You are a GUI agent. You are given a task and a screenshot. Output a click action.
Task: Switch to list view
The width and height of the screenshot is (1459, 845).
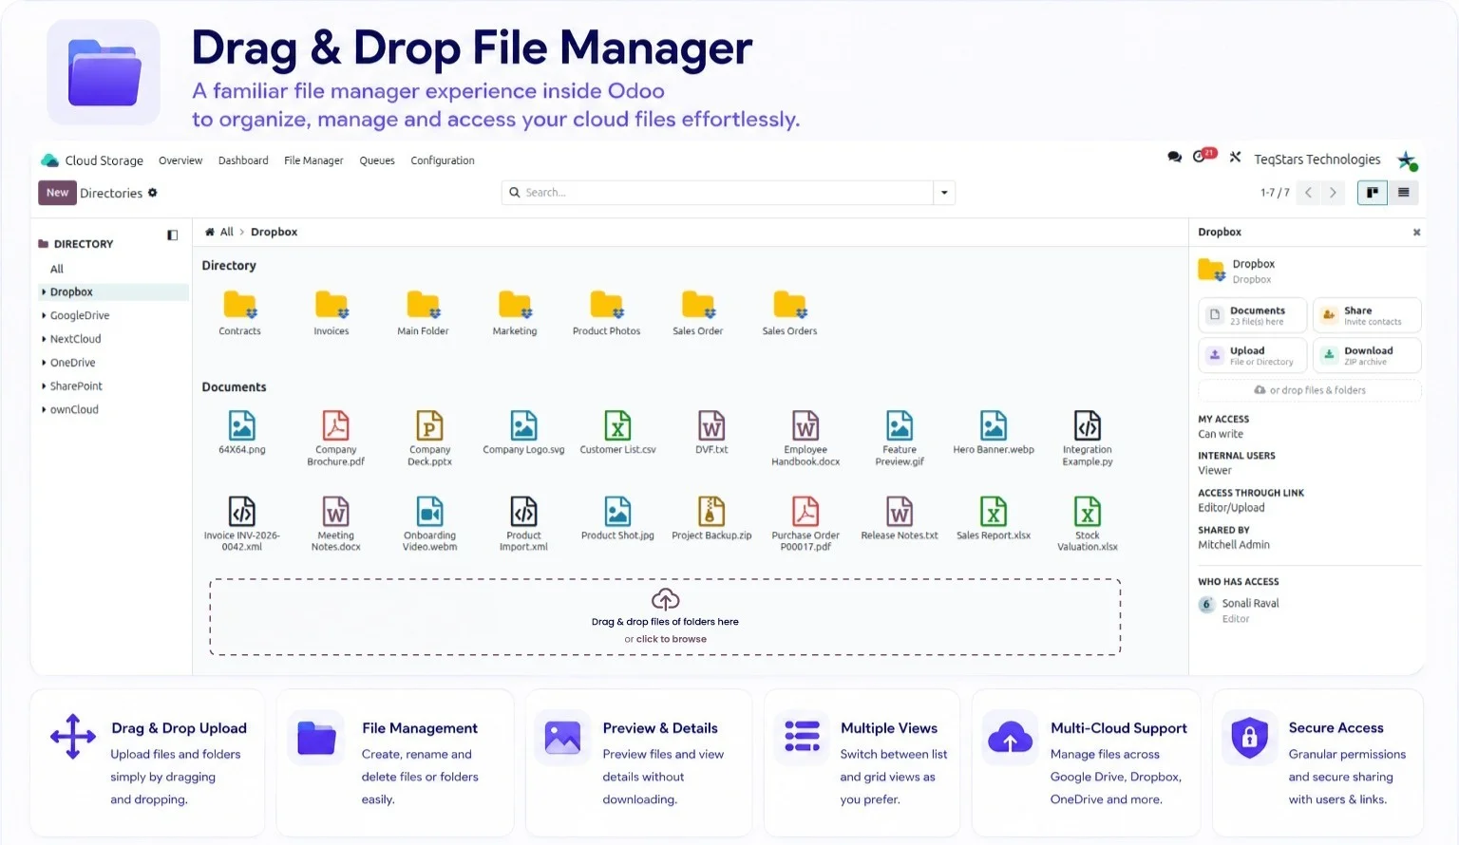click(1403, 193)
